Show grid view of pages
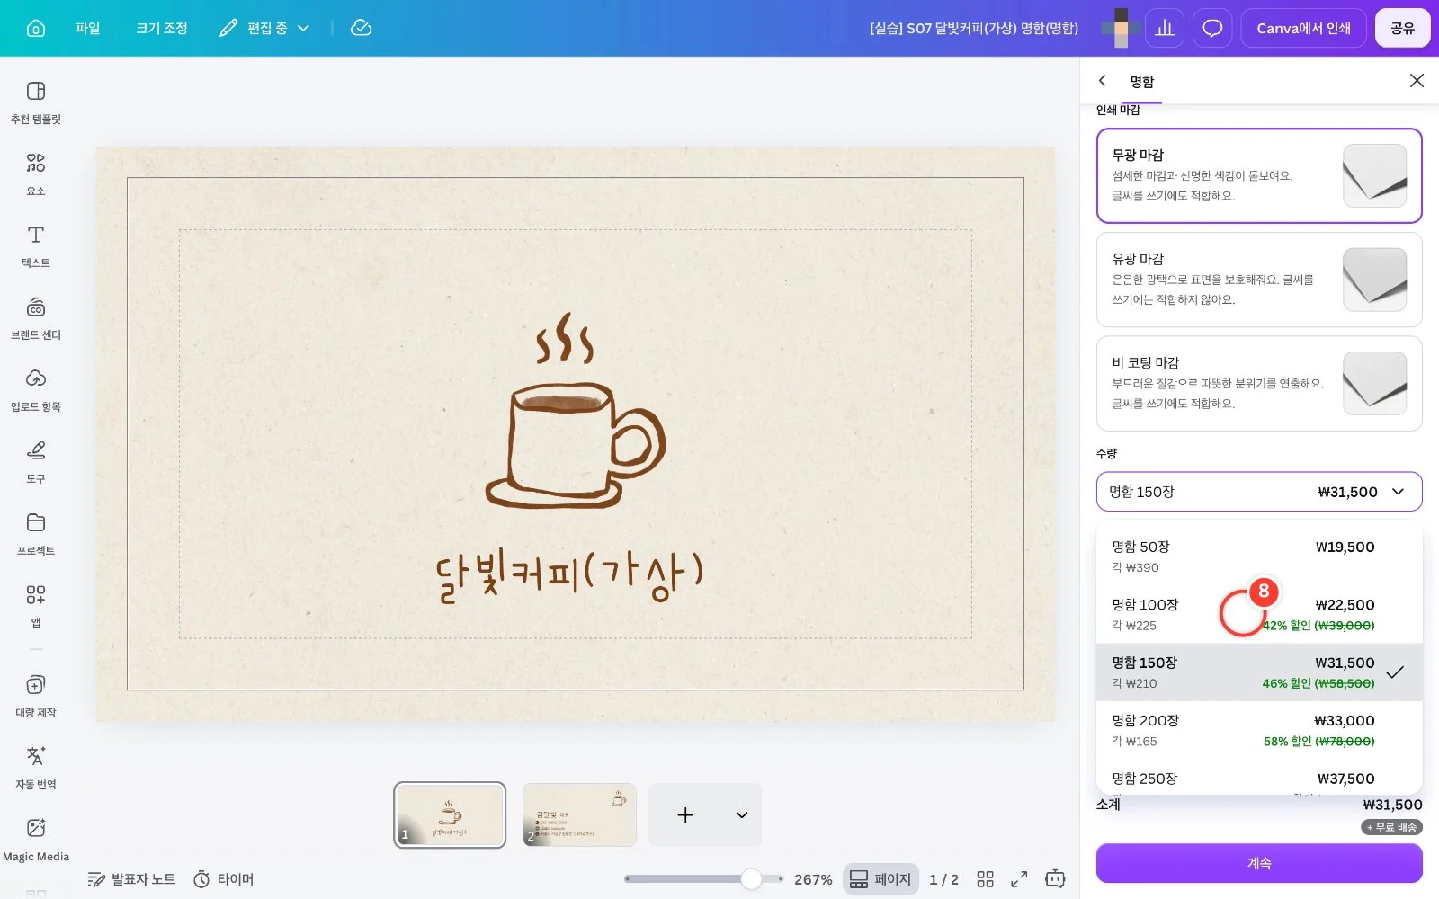The height and width of the screenshot is (899, 1439). point(985,879)
